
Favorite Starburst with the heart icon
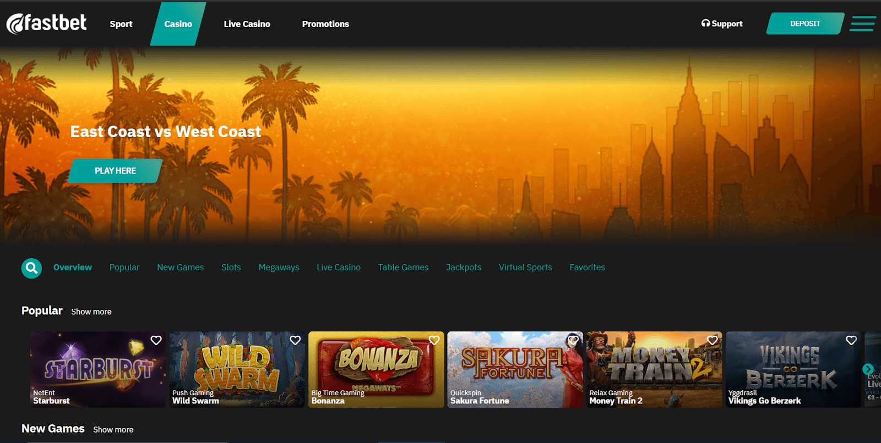click(156, 340)
